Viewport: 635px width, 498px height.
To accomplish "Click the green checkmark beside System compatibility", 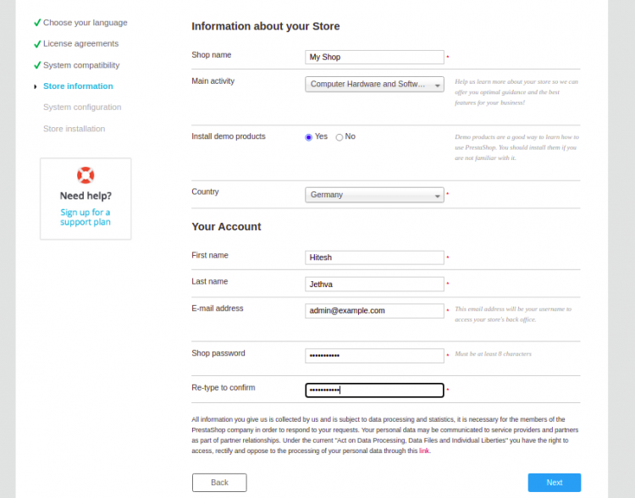I will pyautogui.click(x=37, y=65).
